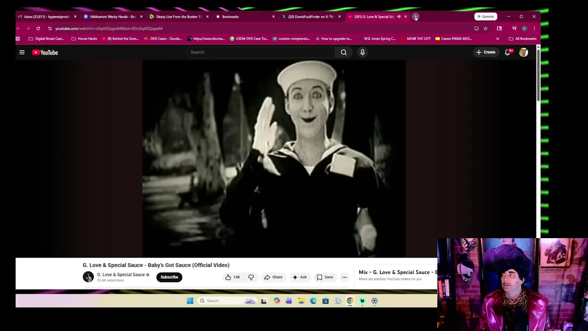Viewport: 588px width, 331px height.
Task: Open G. Love & Special Sauce channel name
Action: (x=121, y=275)
